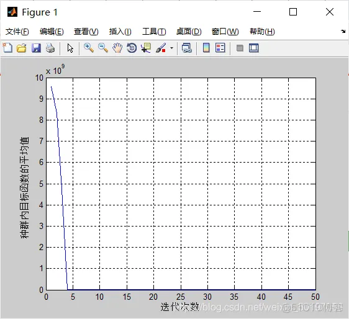The height and width of the screenshot is (319, 349).
Task: Click the Hide Plot Tools icon
Action: (240, 48)
